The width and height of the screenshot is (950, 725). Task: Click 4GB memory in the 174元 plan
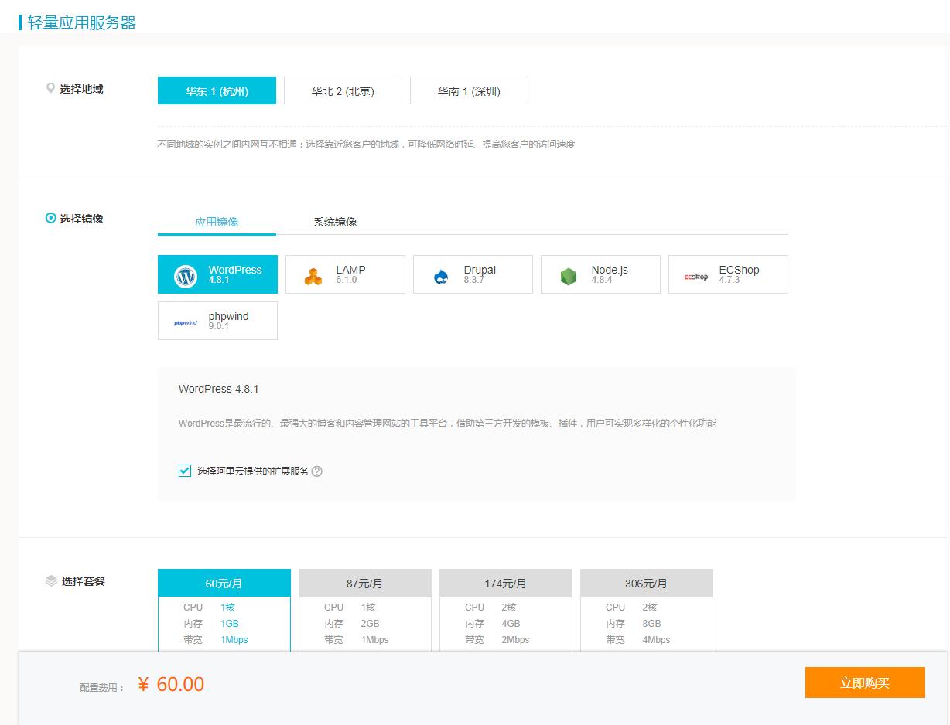pyautogui.click(x=511, y=624)
